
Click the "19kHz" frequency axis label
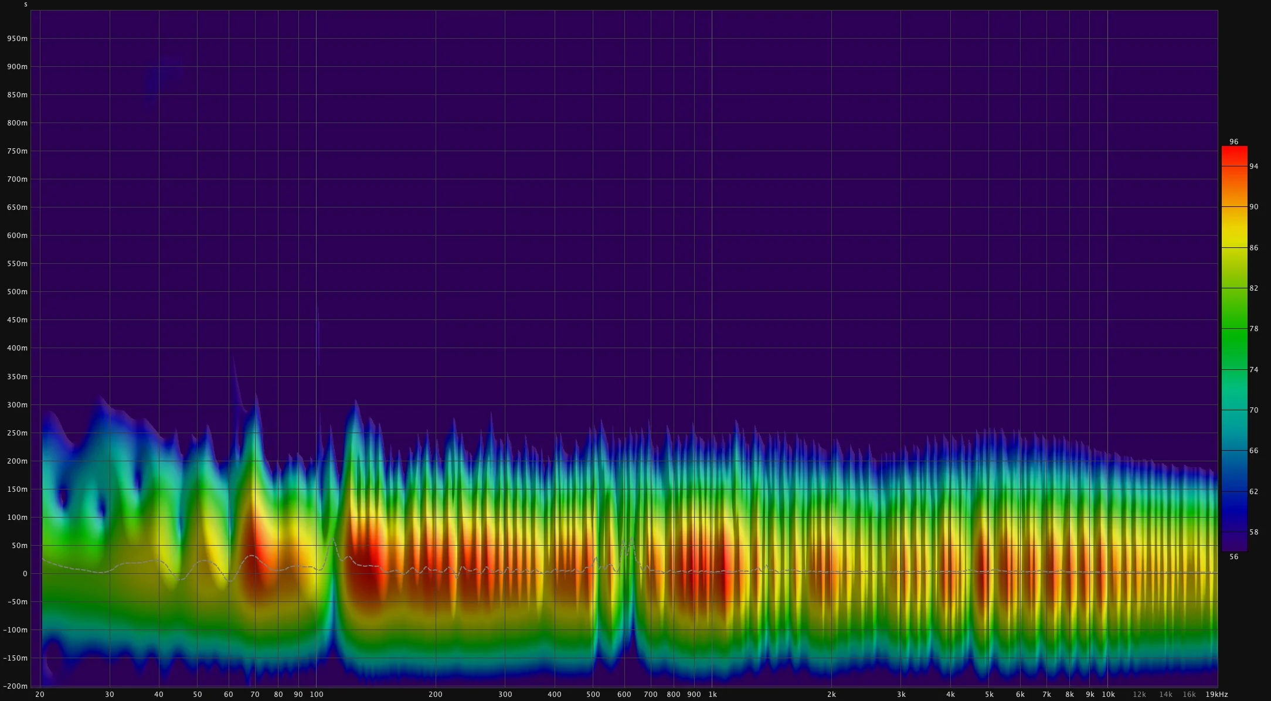coord(1217,695)
